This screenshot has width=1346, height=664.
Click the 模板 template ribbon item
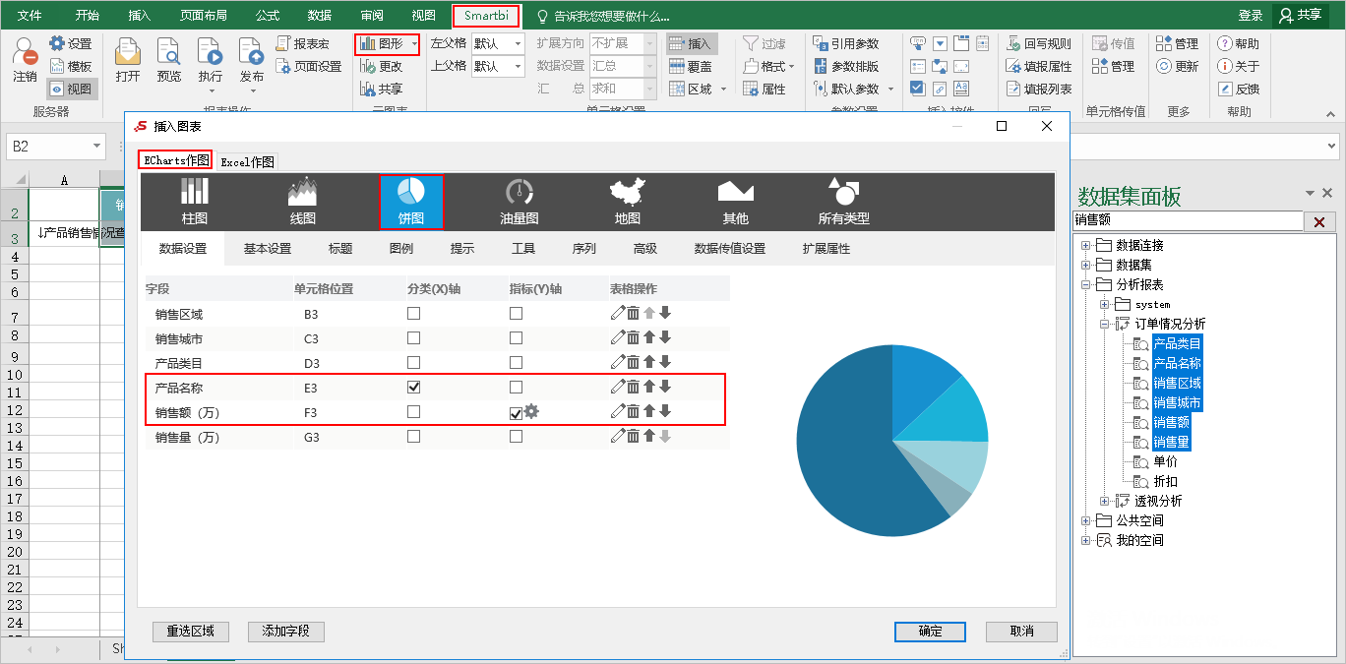coord(70,66)
